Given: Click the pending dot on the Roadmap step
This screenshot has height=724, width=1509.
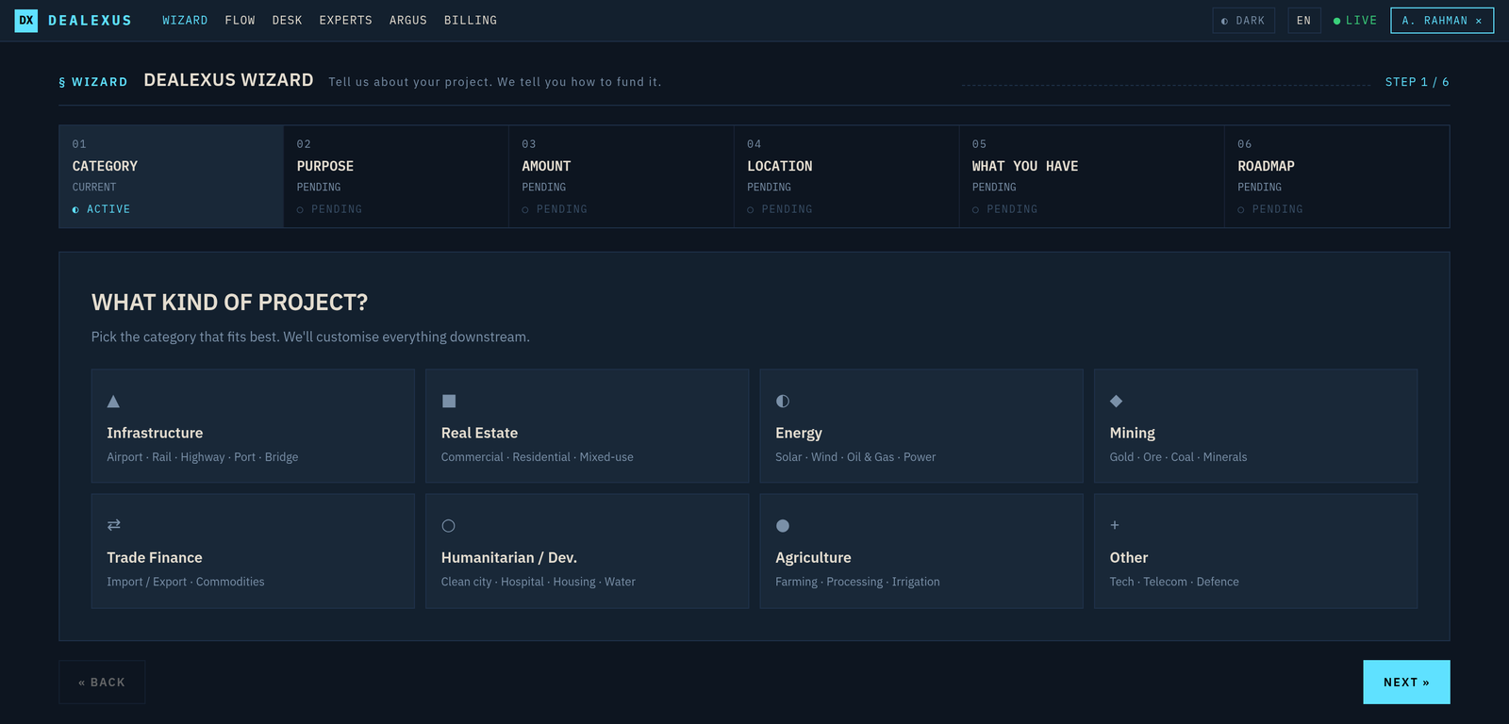Looking at the screenshot, I should click(x=1241, y=209).
